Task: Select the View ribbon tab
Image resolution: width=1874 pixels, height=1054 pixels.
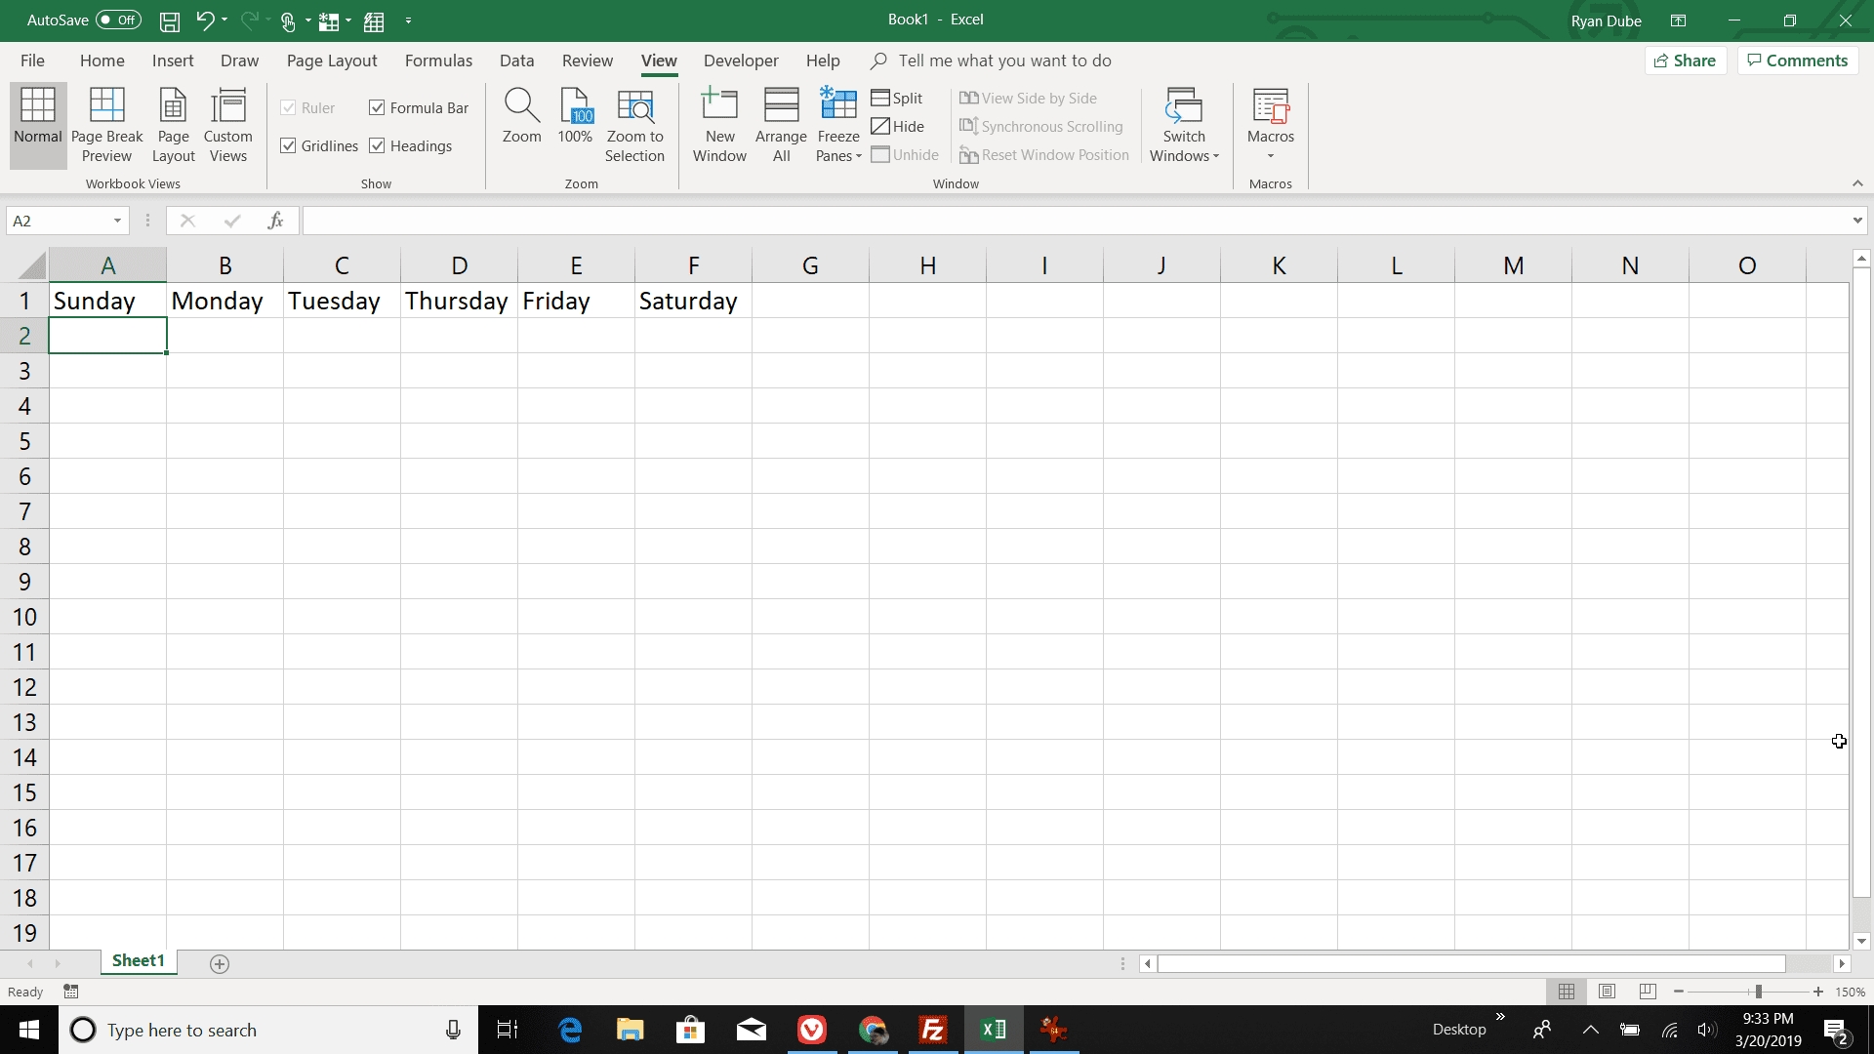Action: (x=658, y=61)
